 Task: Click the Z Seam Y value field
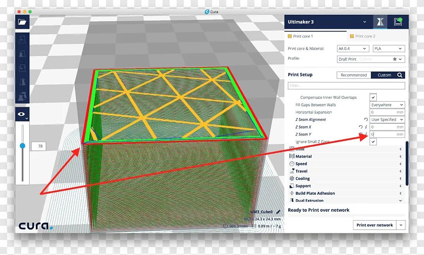point(387,134)
